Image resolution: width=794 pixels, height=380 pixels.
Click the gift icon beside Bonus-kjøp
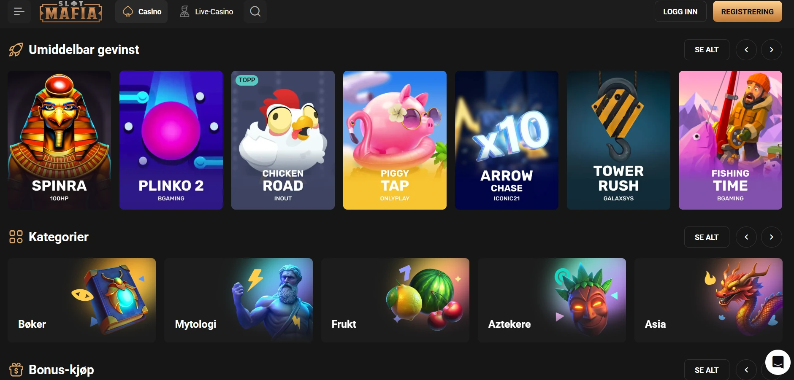pos(16,370)
